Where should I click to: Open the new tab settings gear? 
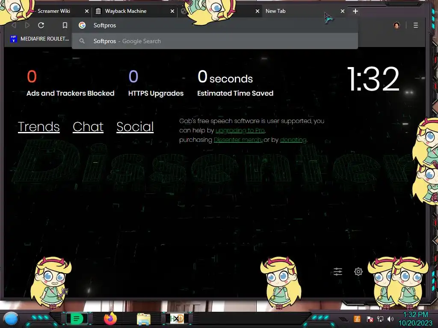click(x=358, y=271)
